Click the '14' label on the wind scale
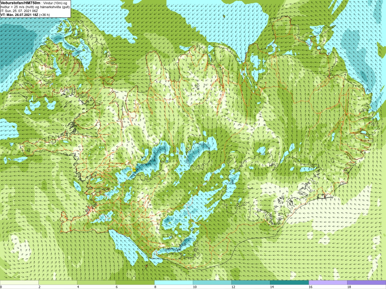The image size is (386, 289). tap(272, 287)
